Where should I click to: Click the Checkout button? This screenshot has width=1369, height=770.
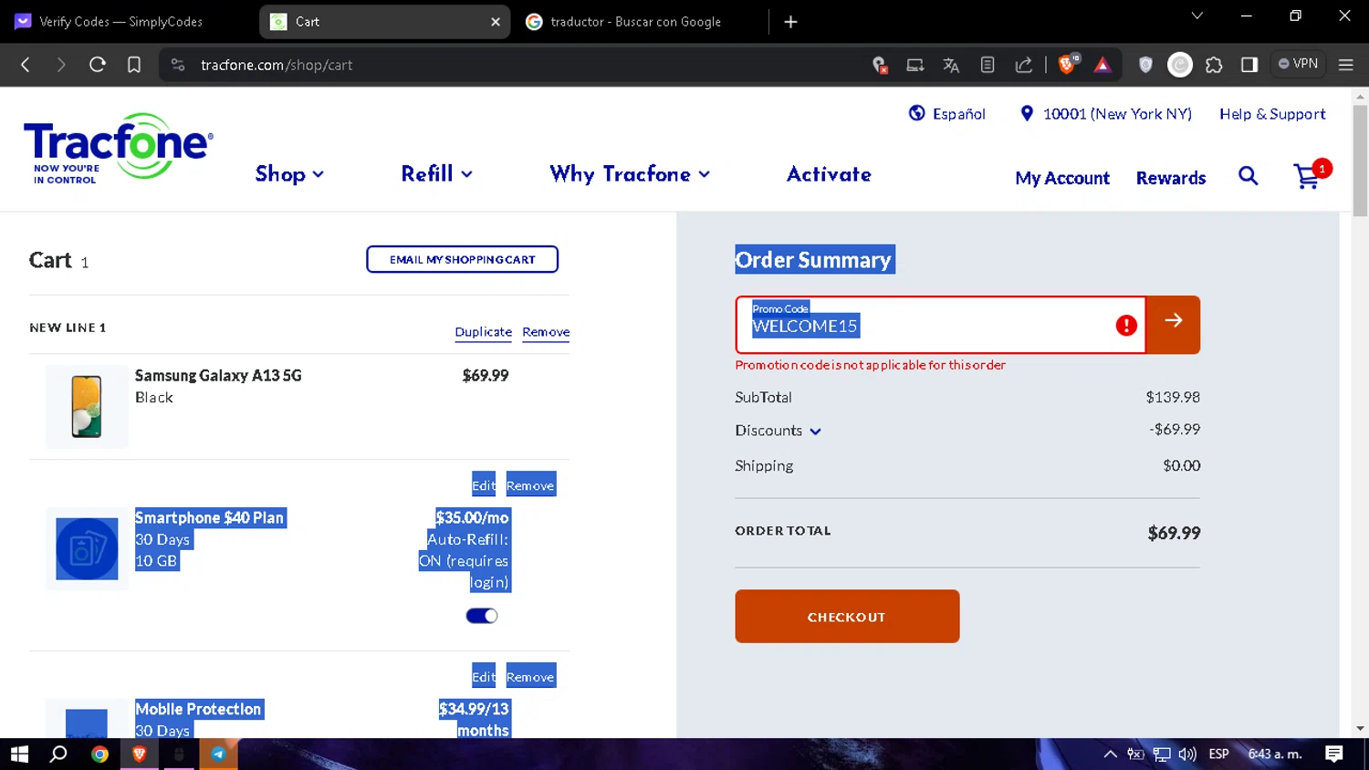coord(847,617)
